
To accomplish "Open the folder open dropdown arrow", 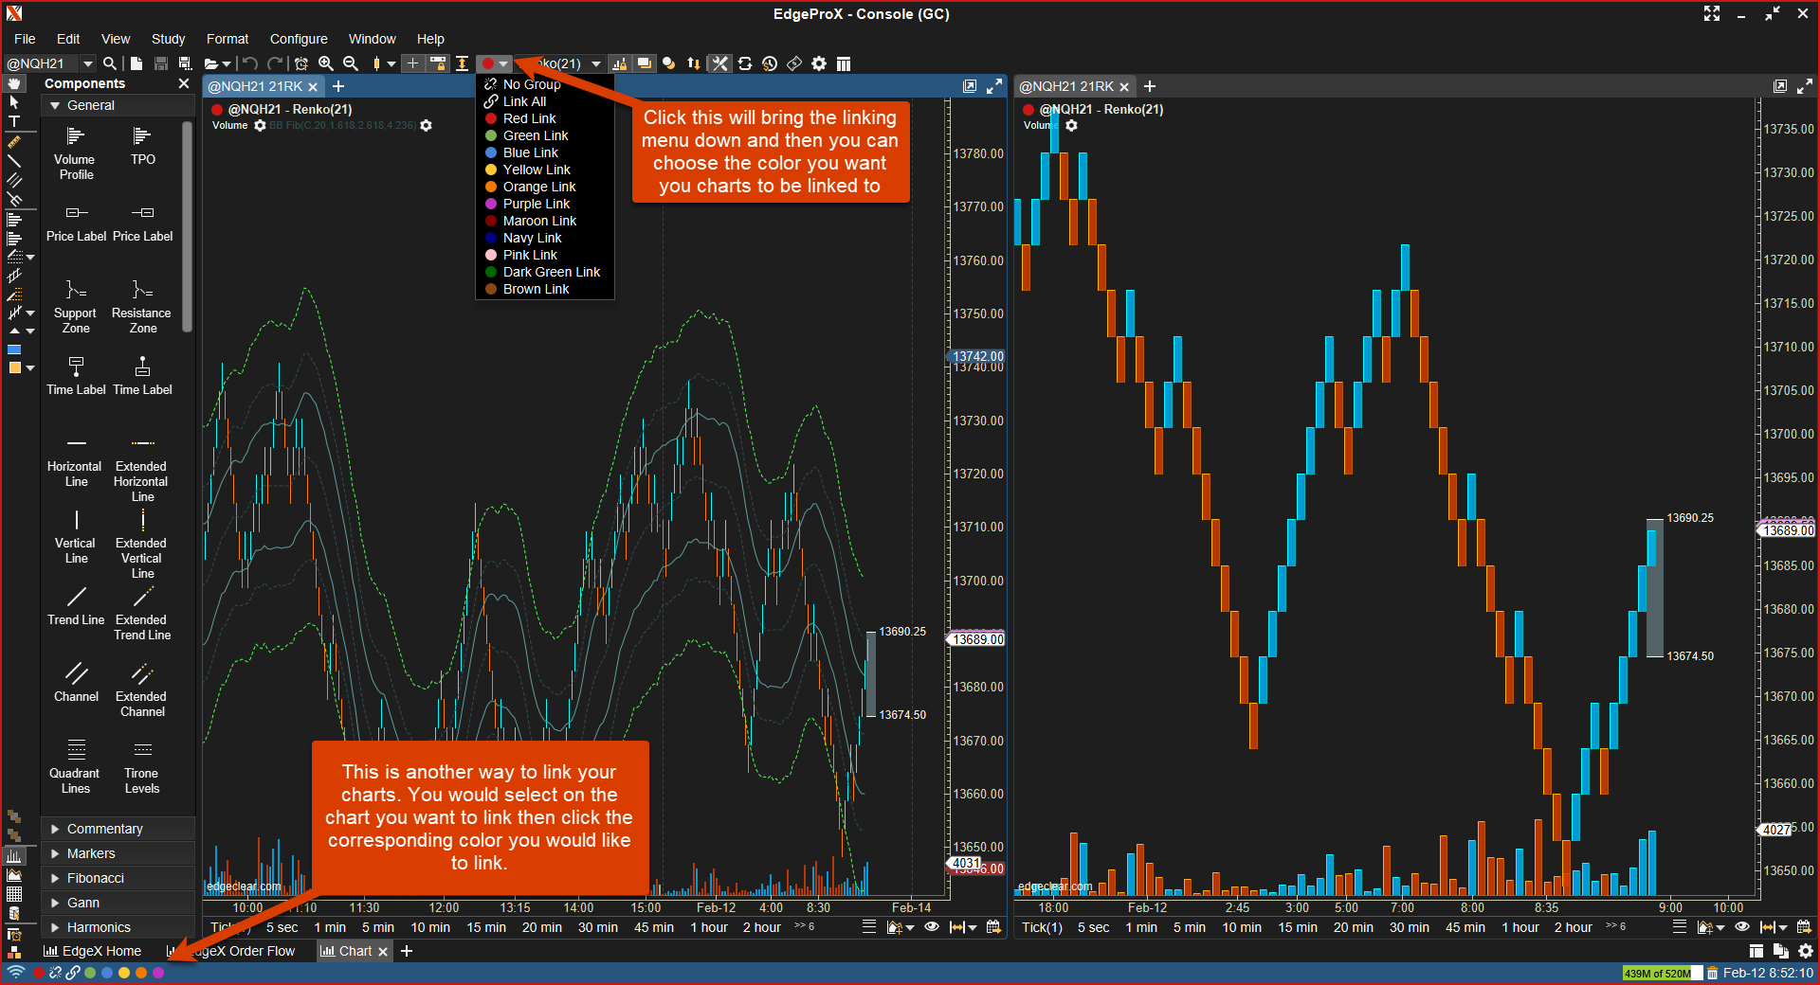I will click(x=227, y=63).
